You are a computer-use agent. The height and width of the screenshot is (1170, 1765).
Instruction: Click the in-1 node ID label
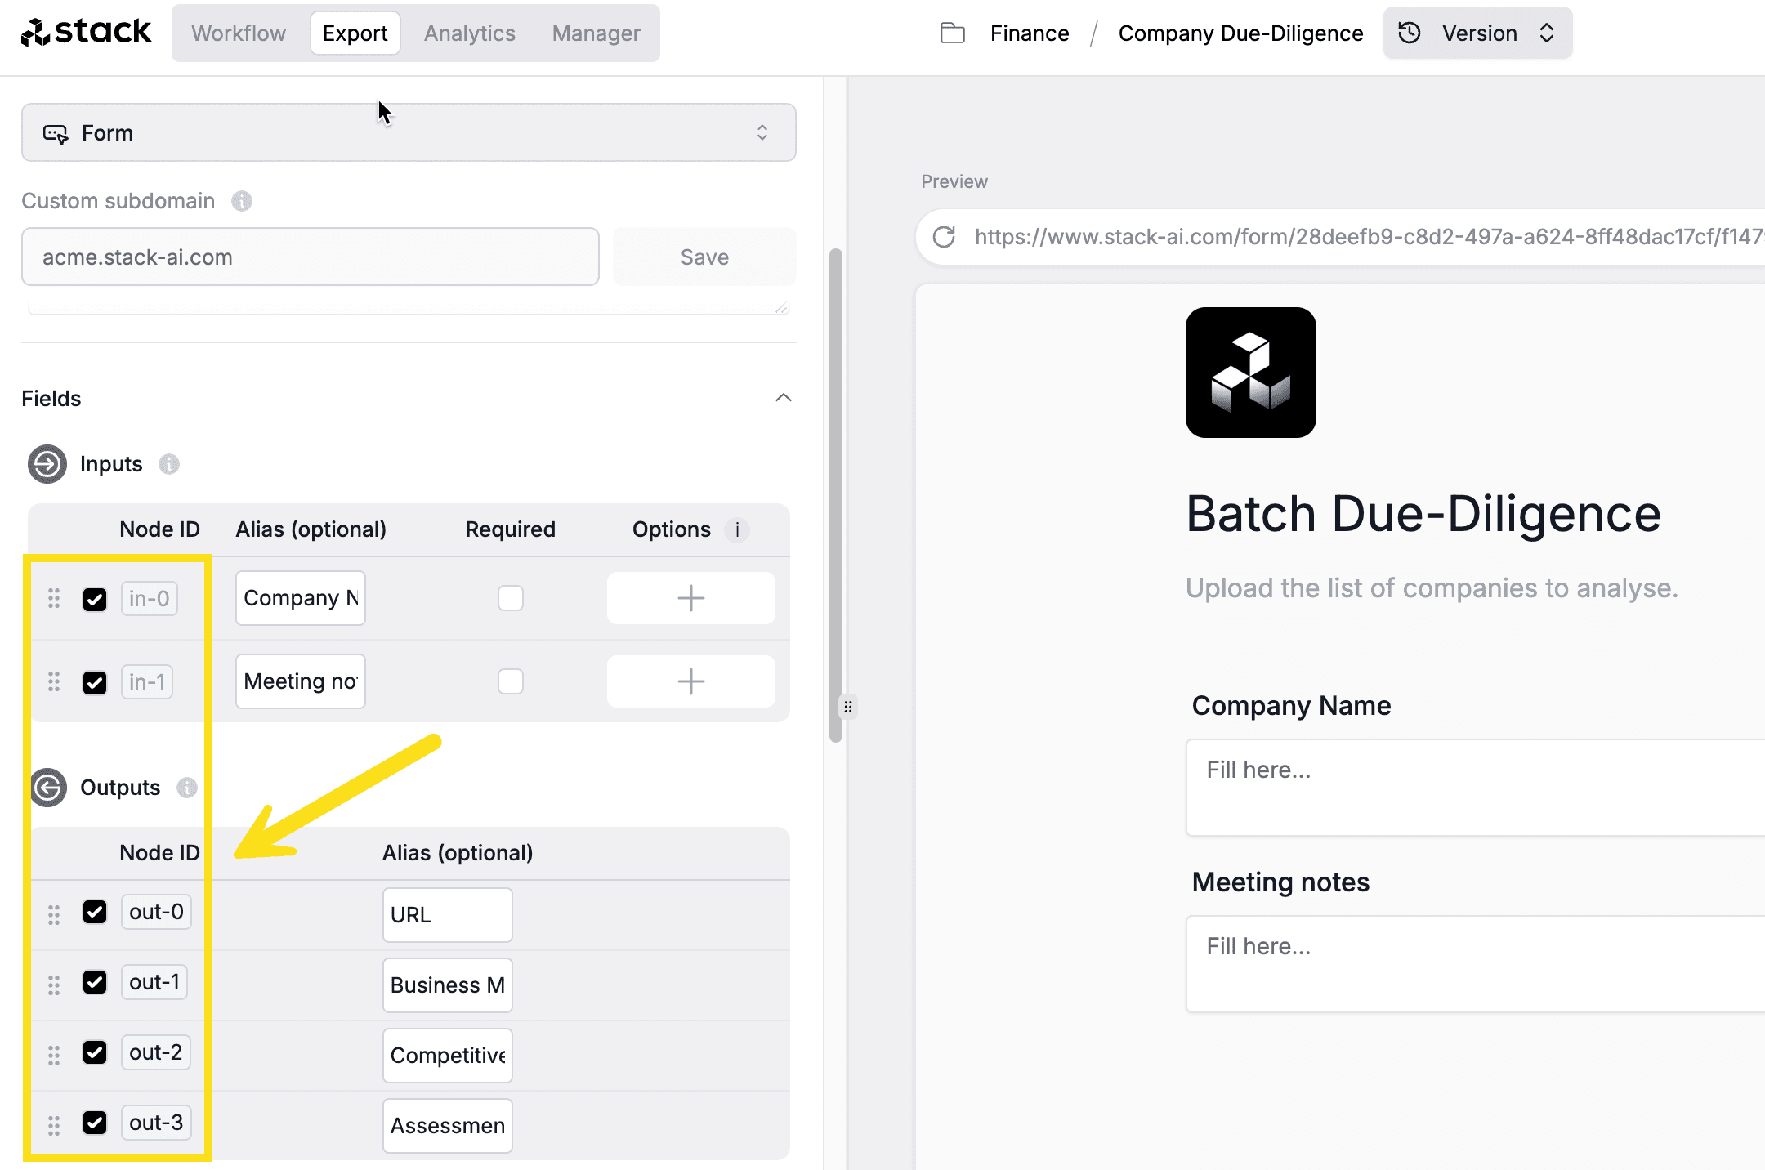[x=147, y=682]
